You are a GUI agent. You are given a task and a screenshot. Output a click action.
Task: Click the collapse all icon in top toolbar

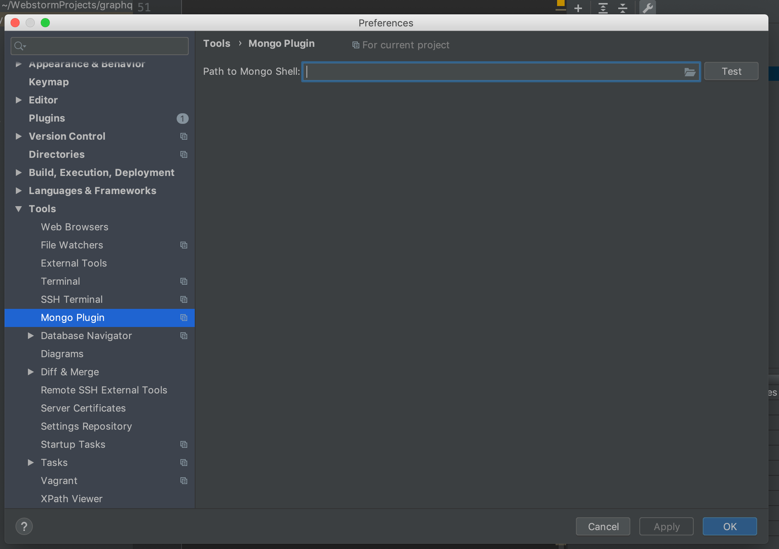pyautogui.click(x=623, y=8)
